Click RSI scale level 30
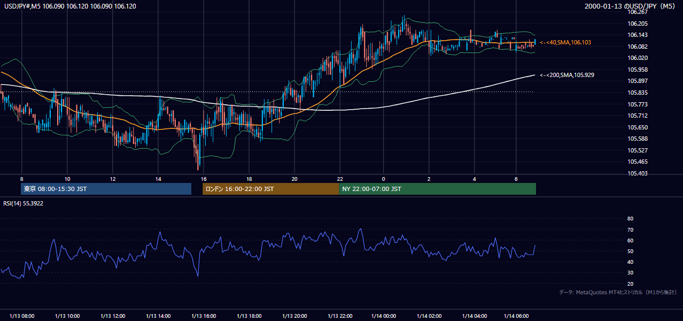Screen dimensions: 683x321 630,273
